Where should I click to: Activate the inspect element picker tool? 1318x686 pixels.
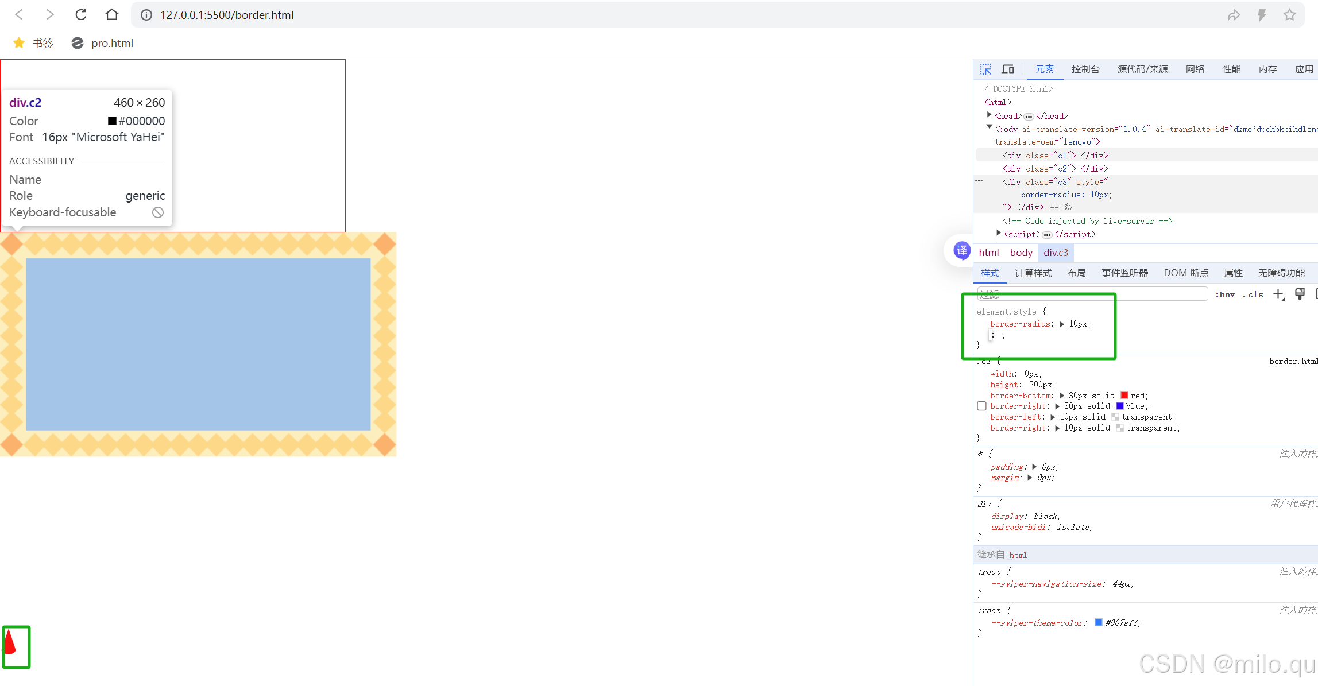coord(986,69)
